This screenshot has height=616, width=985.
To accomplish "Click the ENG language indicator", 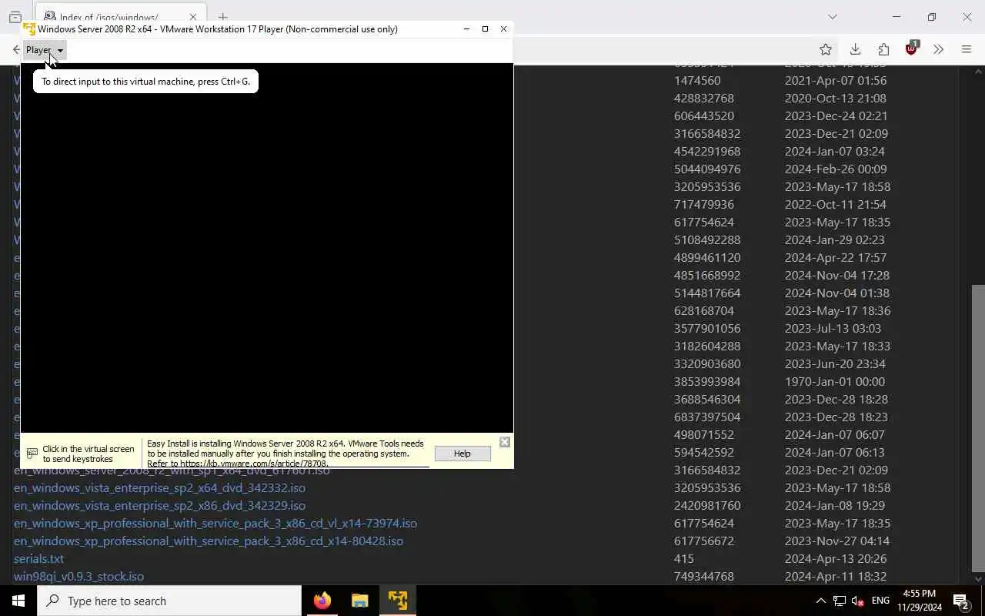I will [880, 601].
